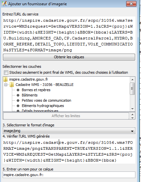Image resolution: width=141 pixels, height=182 pixels.
Task: Click the Bornes et repères layer bullet
Action: [x=18, y=90]
